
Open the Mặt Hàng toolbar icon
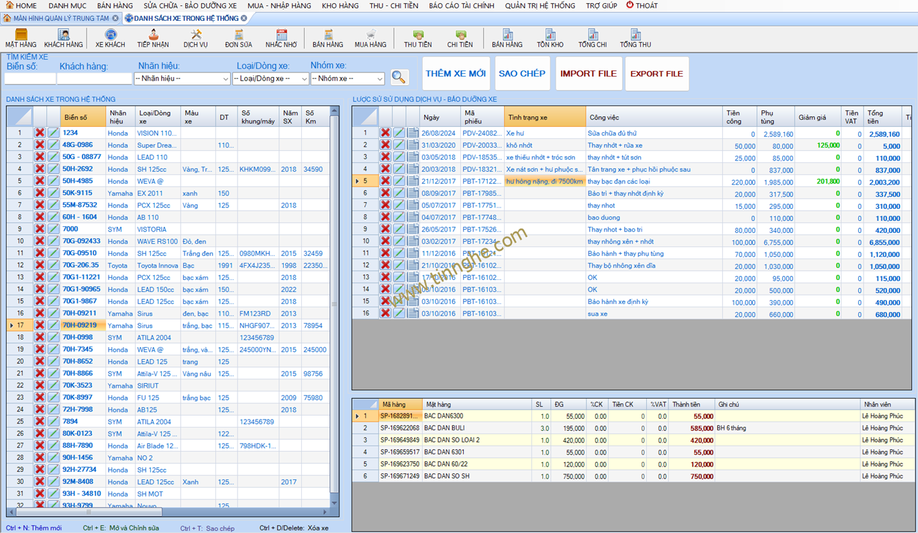tap(21, 38)
